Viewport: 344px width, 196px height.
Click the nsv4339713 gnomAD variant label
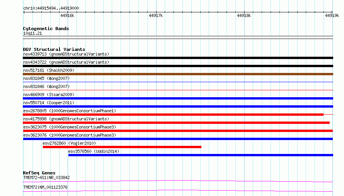pos(66,54)
